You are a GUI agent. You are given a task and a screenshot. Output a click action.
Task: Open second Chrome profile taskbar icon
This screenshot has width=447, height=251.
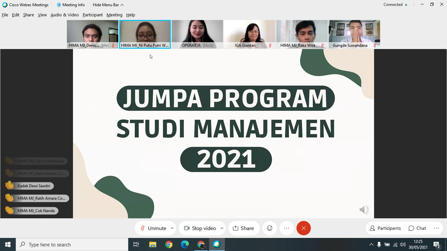pos(201,244)
